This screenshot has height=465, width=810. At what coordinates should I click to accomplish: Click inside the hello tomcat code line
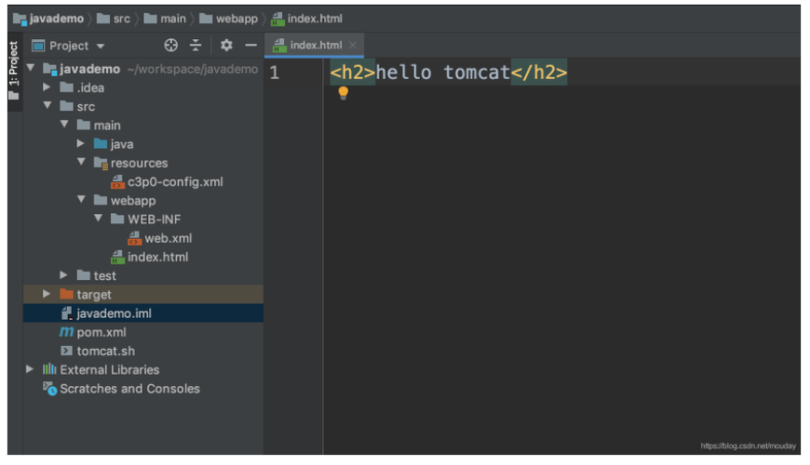(447, 73)
